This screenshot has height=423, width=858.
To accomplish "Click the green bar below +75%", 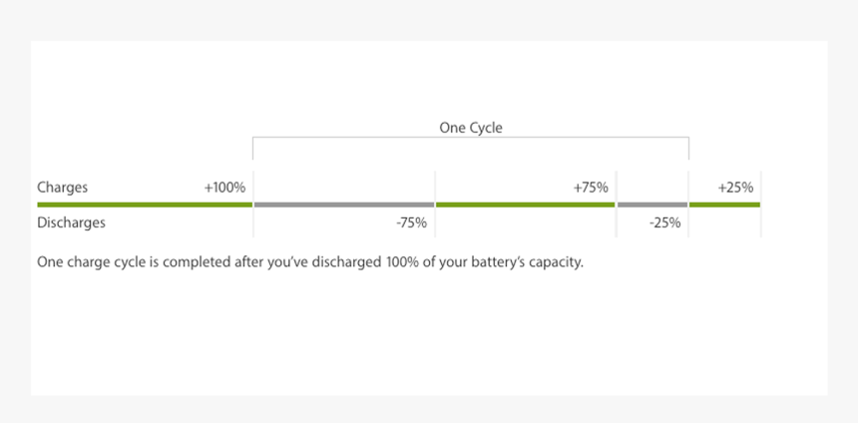I will 526,205.
